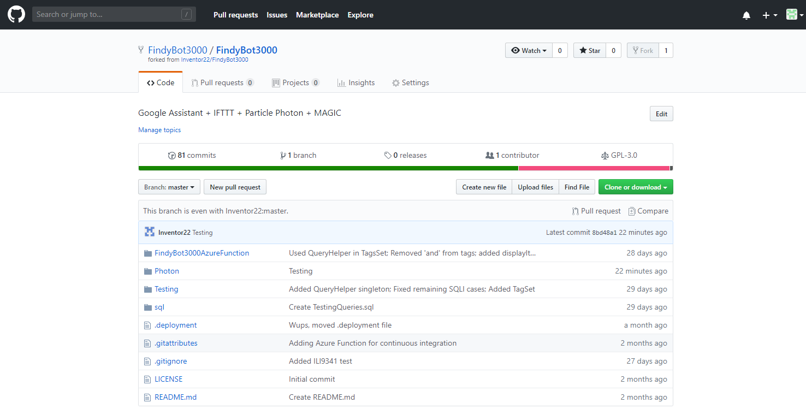The width and height of the screenshot is (806, 409).
Task: Expand the Branch: master dropdown
Action: coord(169,187)
